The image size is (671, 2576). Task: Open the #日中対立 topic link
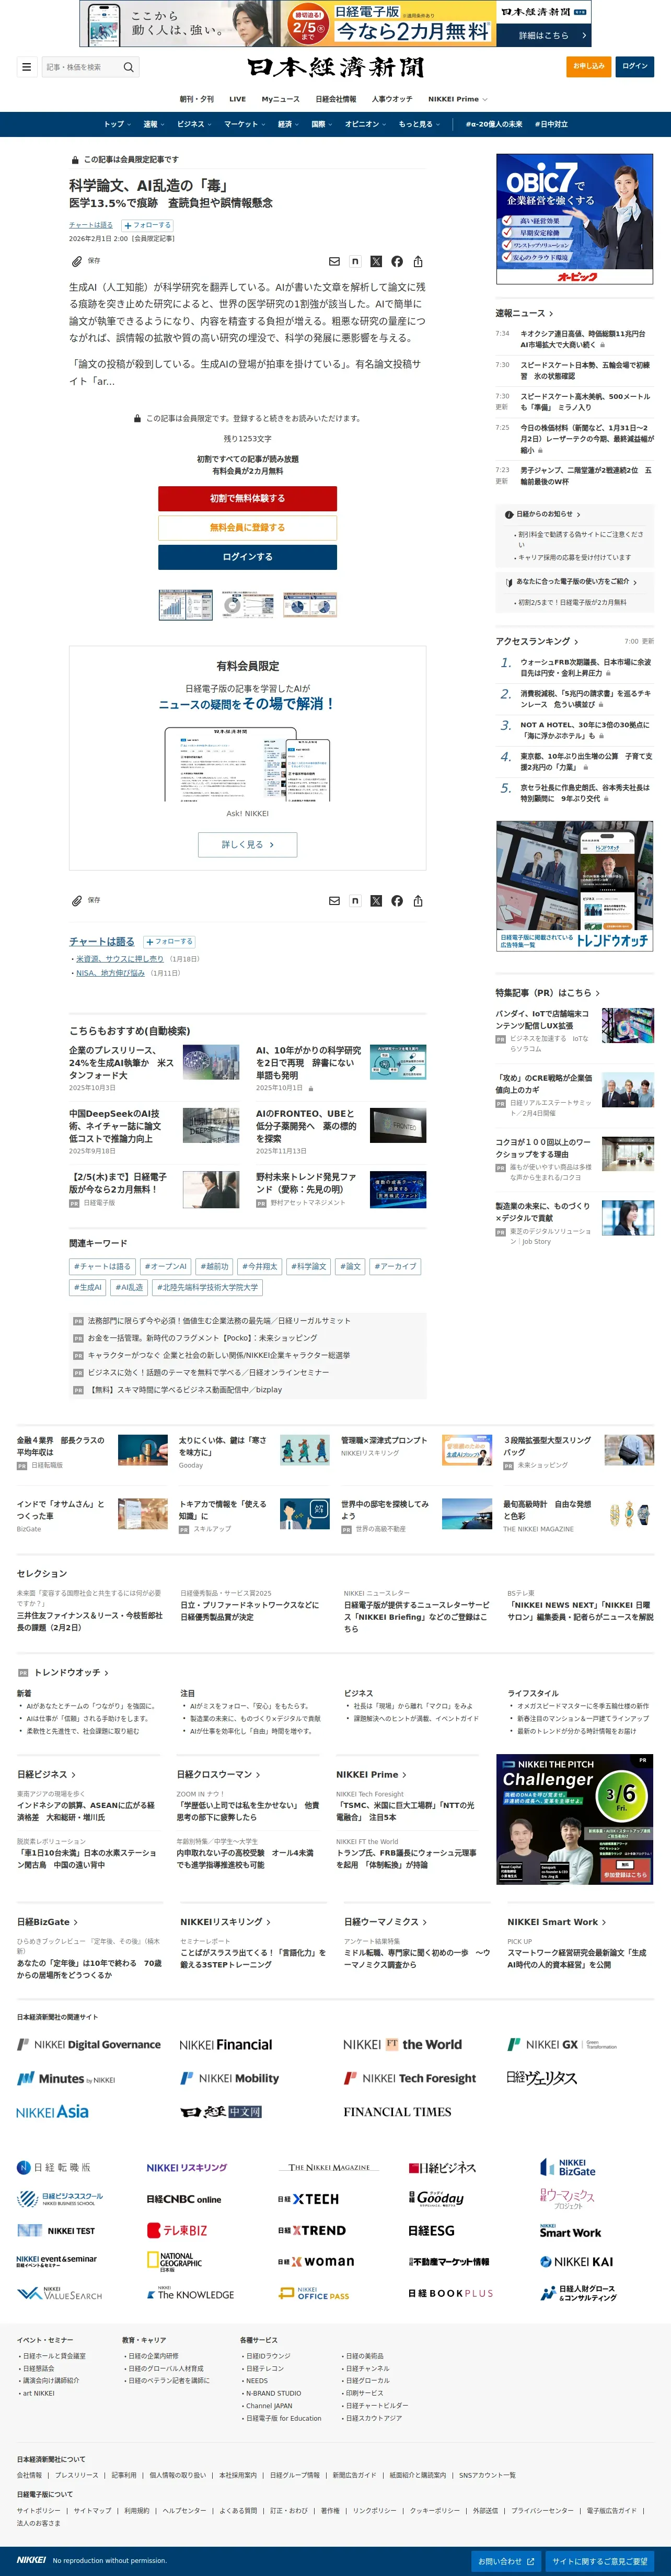[x=551, y=124]
